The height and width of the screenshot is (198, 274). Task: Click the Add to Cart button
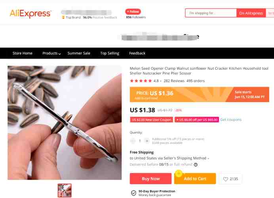point(195,179)
